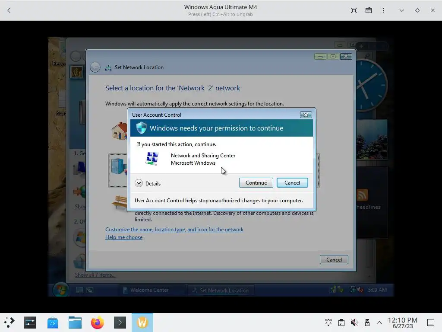Click Switch Between Windows quick launch icon
Image resolution: width=442 pixels, height=332 pixels.
(90, 290)
